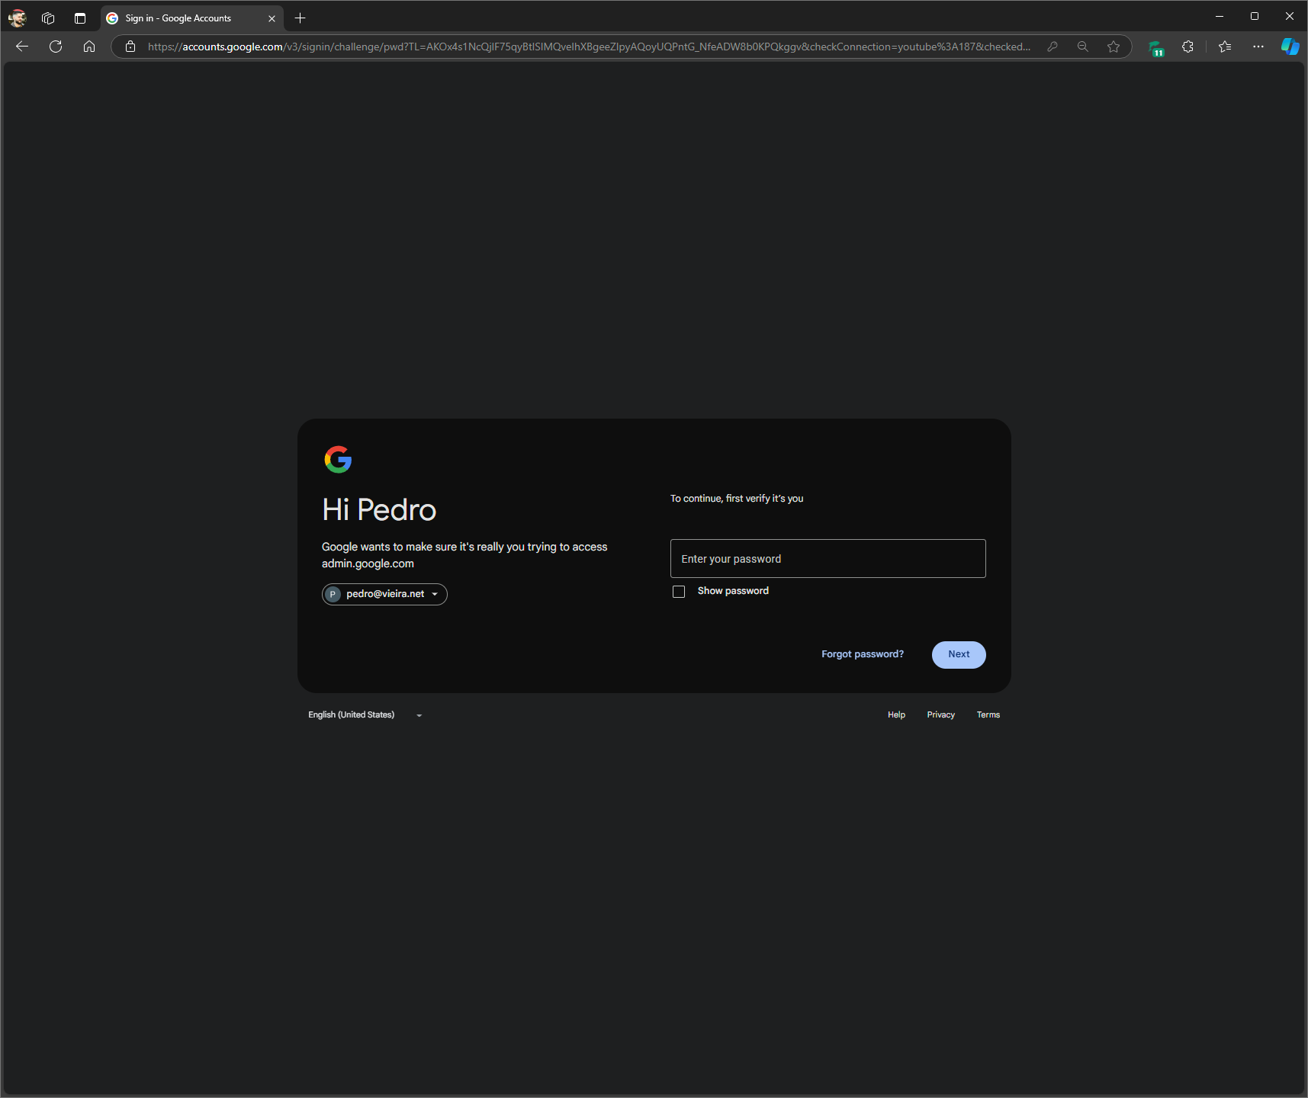This screenshot has height=1098, width=1308.
Task: Open saved passwords key icon
Action: click(x=1053, y=47)
